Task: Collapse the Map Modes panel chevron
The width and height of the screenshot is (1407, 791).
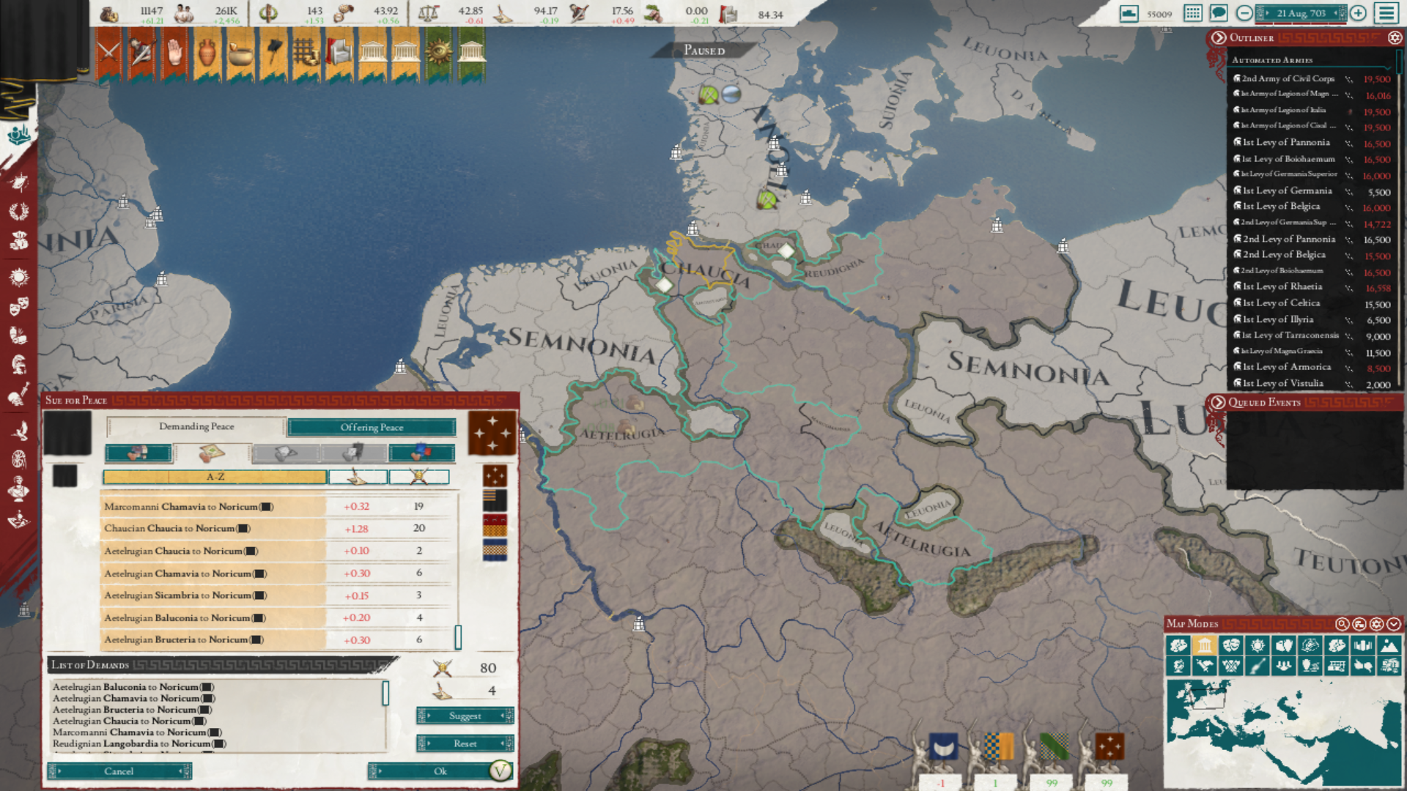Action: (1394, 624)
